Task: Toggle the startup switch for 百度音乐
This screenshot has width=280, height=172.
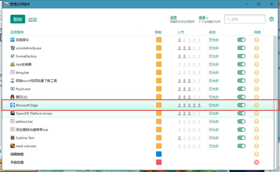Action: pyautogui.click(x=241, y=40)
